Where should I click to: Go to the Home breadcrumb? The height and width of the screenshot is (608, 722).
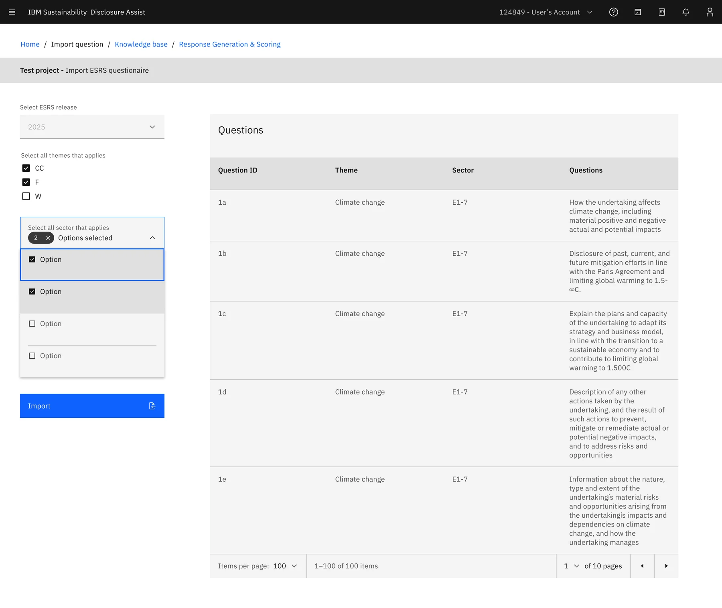[x=30, y=44]
